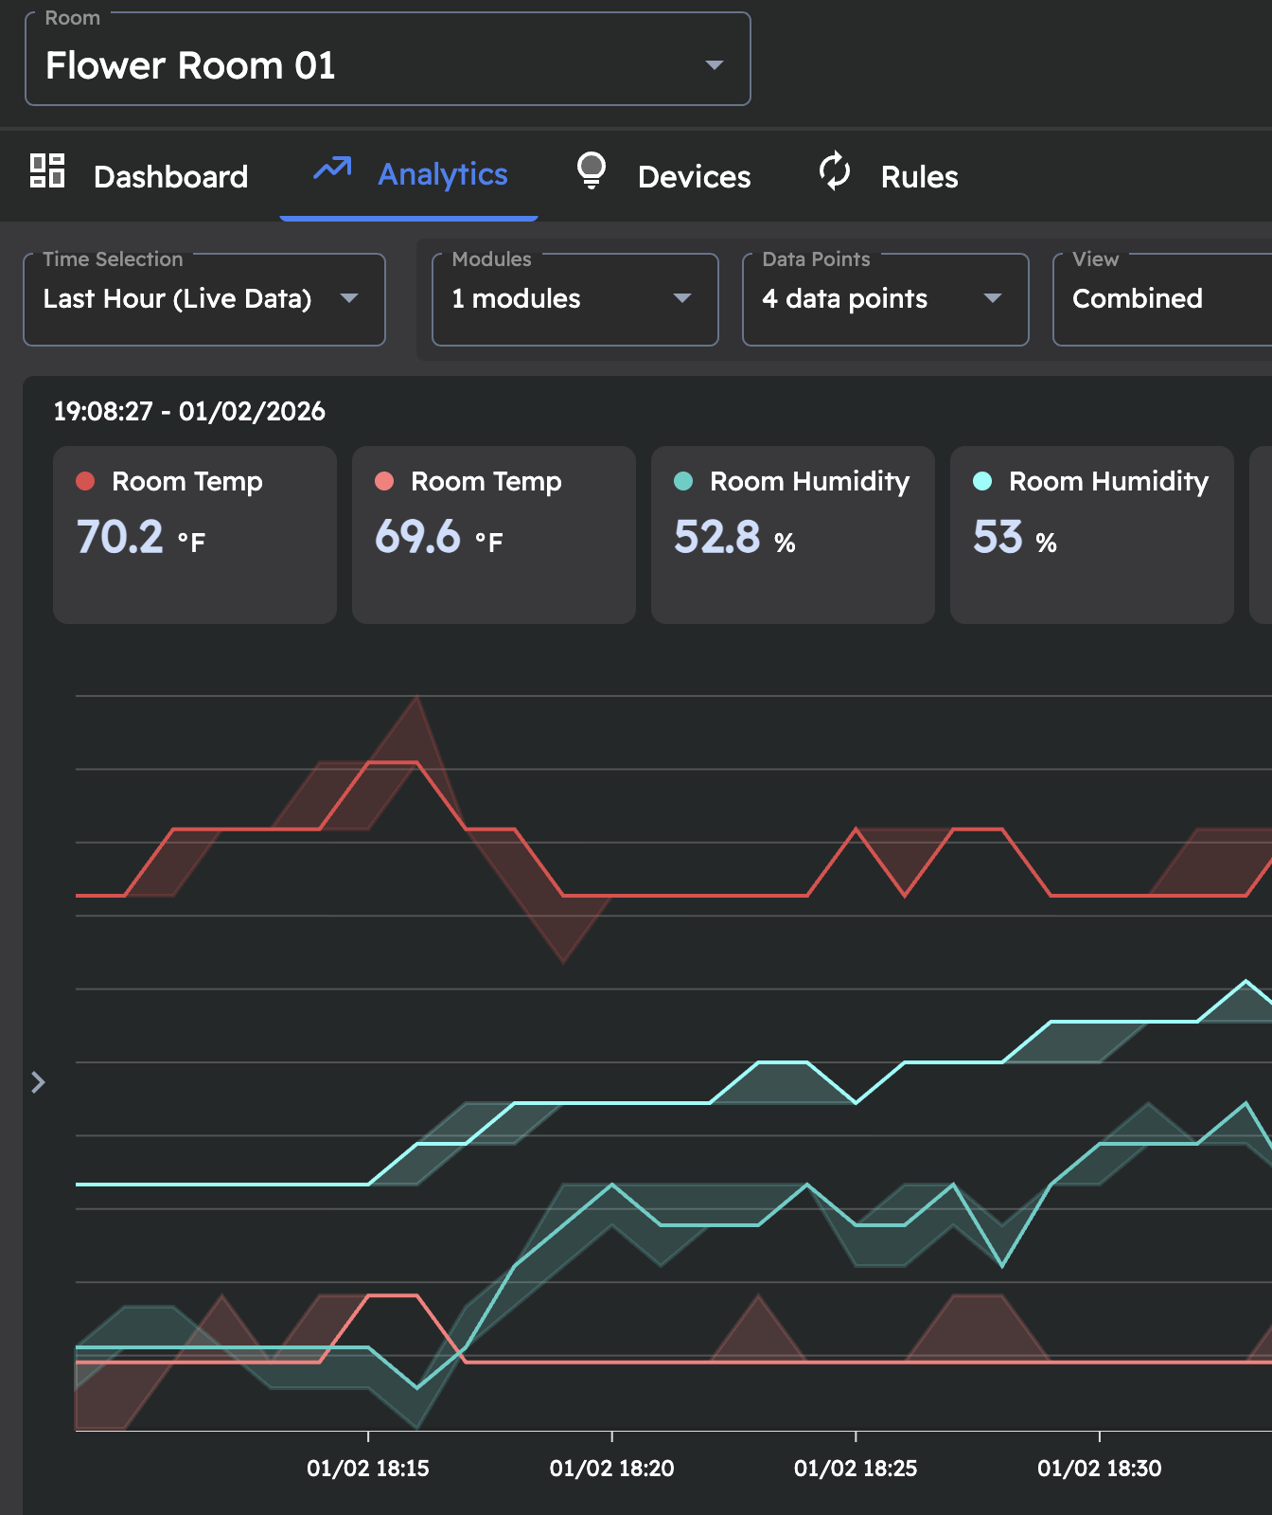Toggle the Room Humidity 52.8 % series card
Screen dimensions: 1272x1515
[793, 535]
